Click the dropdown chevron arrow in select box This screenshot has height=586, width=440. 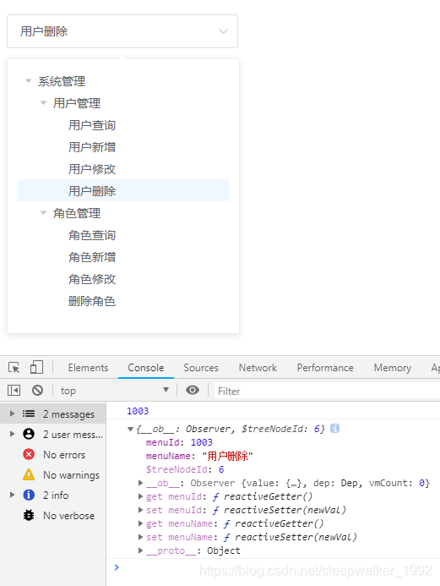[x=223, y=31]
